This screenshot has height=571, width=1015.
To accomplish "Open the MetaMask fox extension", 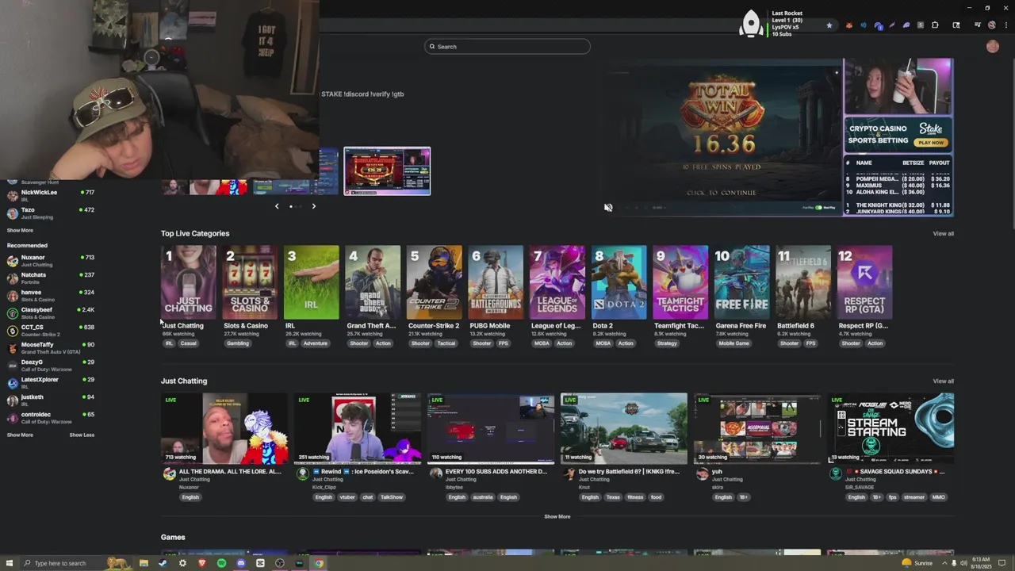I will pos(849,25).
